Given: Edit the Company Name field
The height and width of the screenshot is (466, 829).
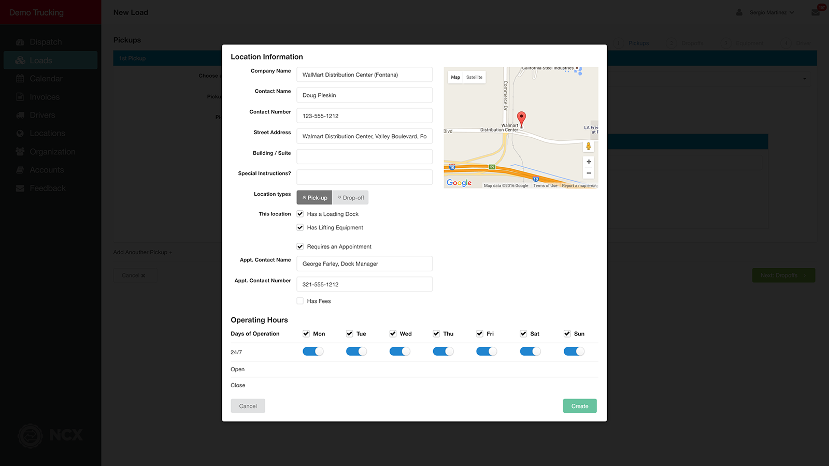Looking at the screenshot, I should pyautogui.click(x=364, y=75).
